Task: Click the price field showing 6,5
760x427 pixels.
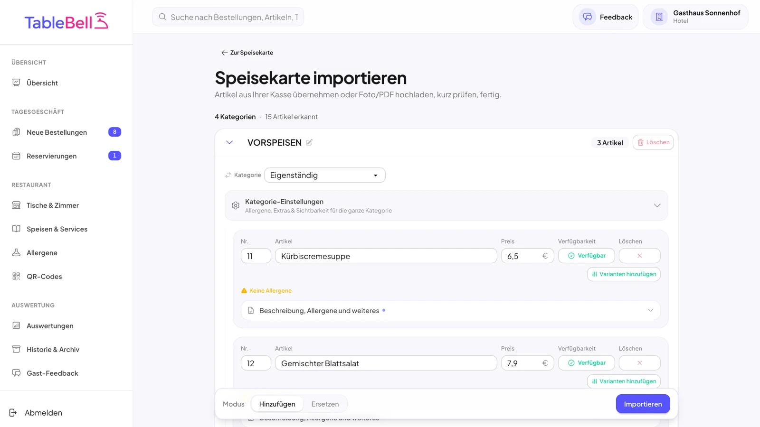Action: pos(528,256)
